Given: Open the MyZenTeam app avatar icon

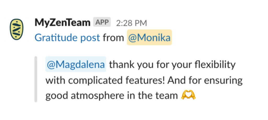Looking at the screenshot, I should (16, 29).
